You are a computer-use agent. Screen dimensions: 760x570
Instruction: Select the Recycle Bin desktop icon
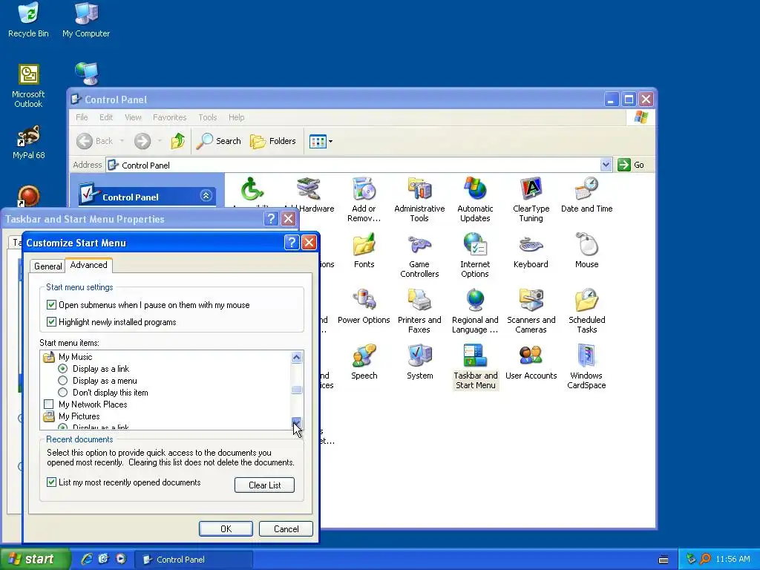coord(28,20)
